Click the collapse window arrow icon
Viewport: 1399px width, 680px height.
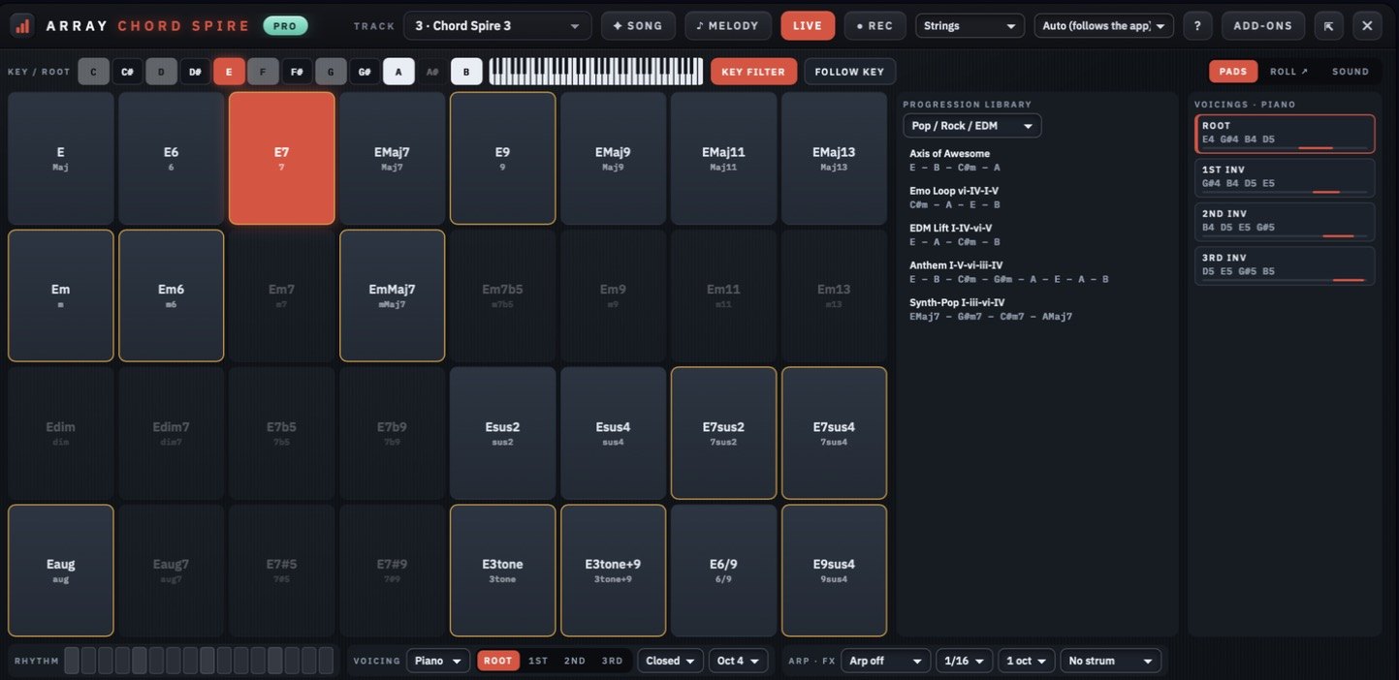point(1327,25)
